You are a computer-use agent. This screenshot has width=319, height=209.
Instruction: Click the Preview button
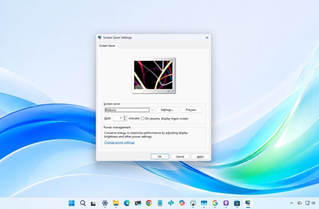(x=191, y=110)
